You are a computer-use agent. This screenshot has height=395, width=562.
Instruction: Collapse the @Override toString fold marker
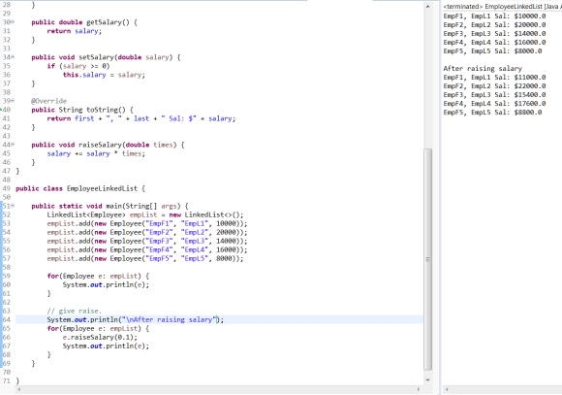coord(13,101)
